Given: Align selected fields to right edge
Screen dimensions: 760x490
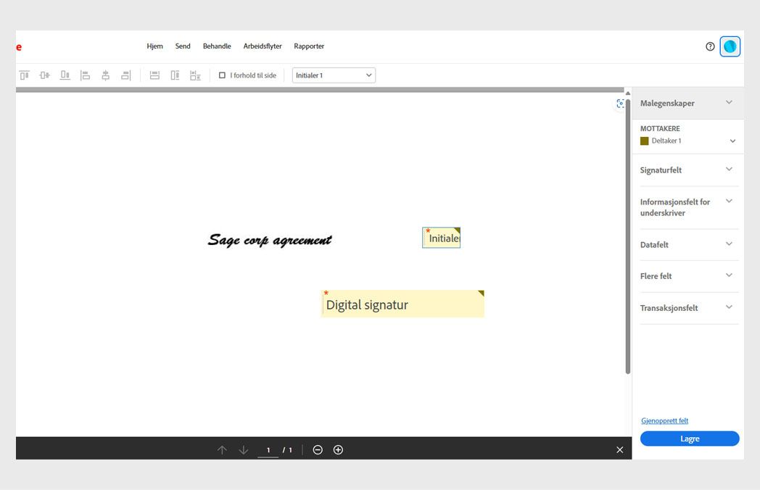Looking at the screenshot, I should [126, 75].
